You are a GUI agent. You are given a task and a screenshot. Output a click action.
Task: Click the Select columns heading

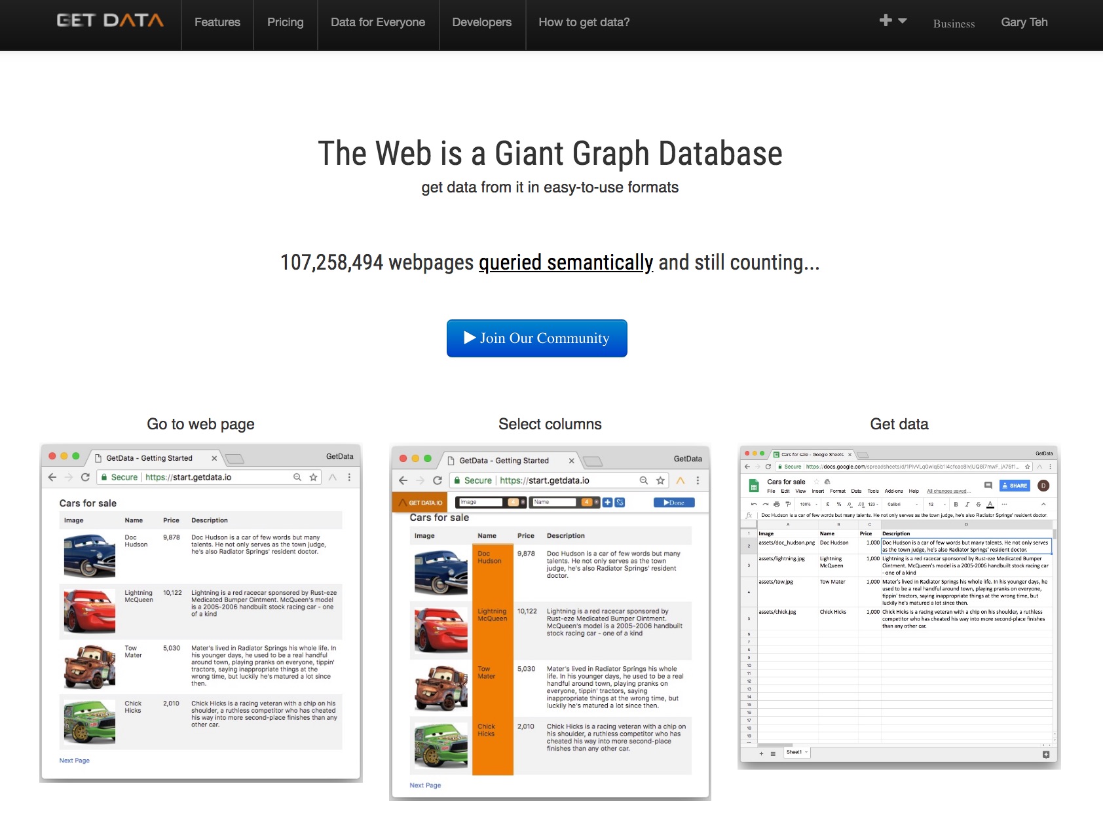tap(550, 424)
